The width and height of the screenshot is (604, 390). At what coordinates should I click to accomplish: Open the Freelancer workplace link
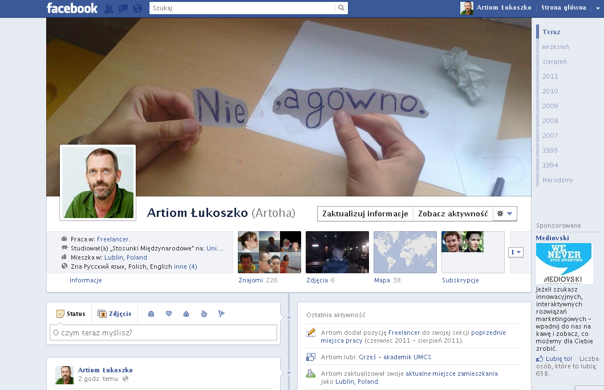click(x=112, y=239)
